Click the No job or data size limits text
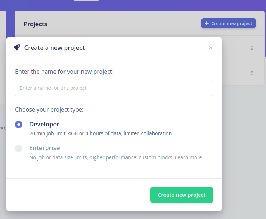266x219 pixels. click(x=101, y=157)
